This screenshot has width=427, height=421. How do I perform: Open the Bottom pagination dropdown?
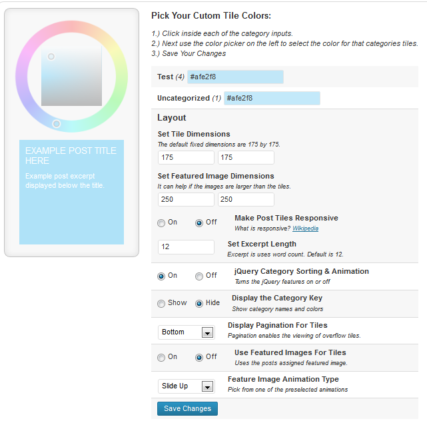[x=187, y=332]
